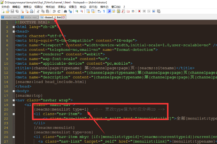Undo the last edit
Screen dimensions: 217x144
54,11
